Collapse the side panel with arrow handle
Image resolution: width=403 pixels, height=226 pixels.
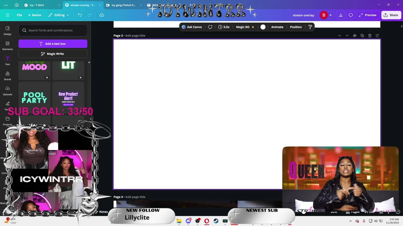91,119
